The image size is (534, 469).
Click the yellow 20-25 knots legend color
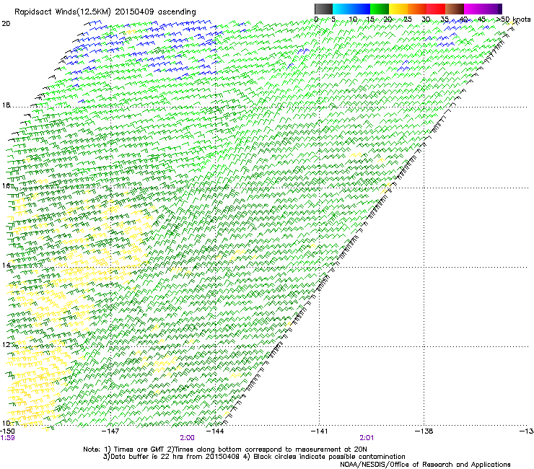(x=398, y=9)
